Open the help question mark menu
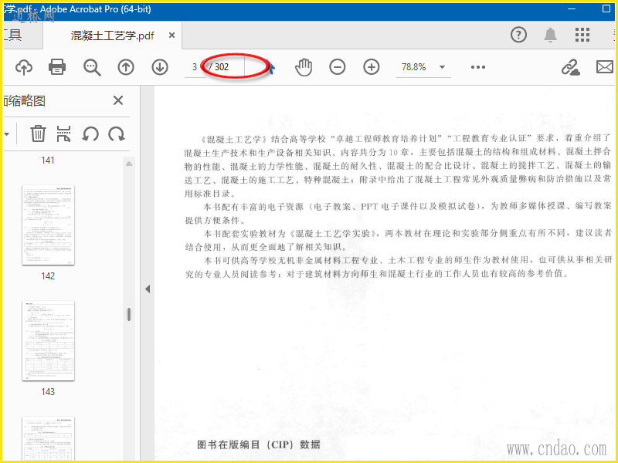 518,35
